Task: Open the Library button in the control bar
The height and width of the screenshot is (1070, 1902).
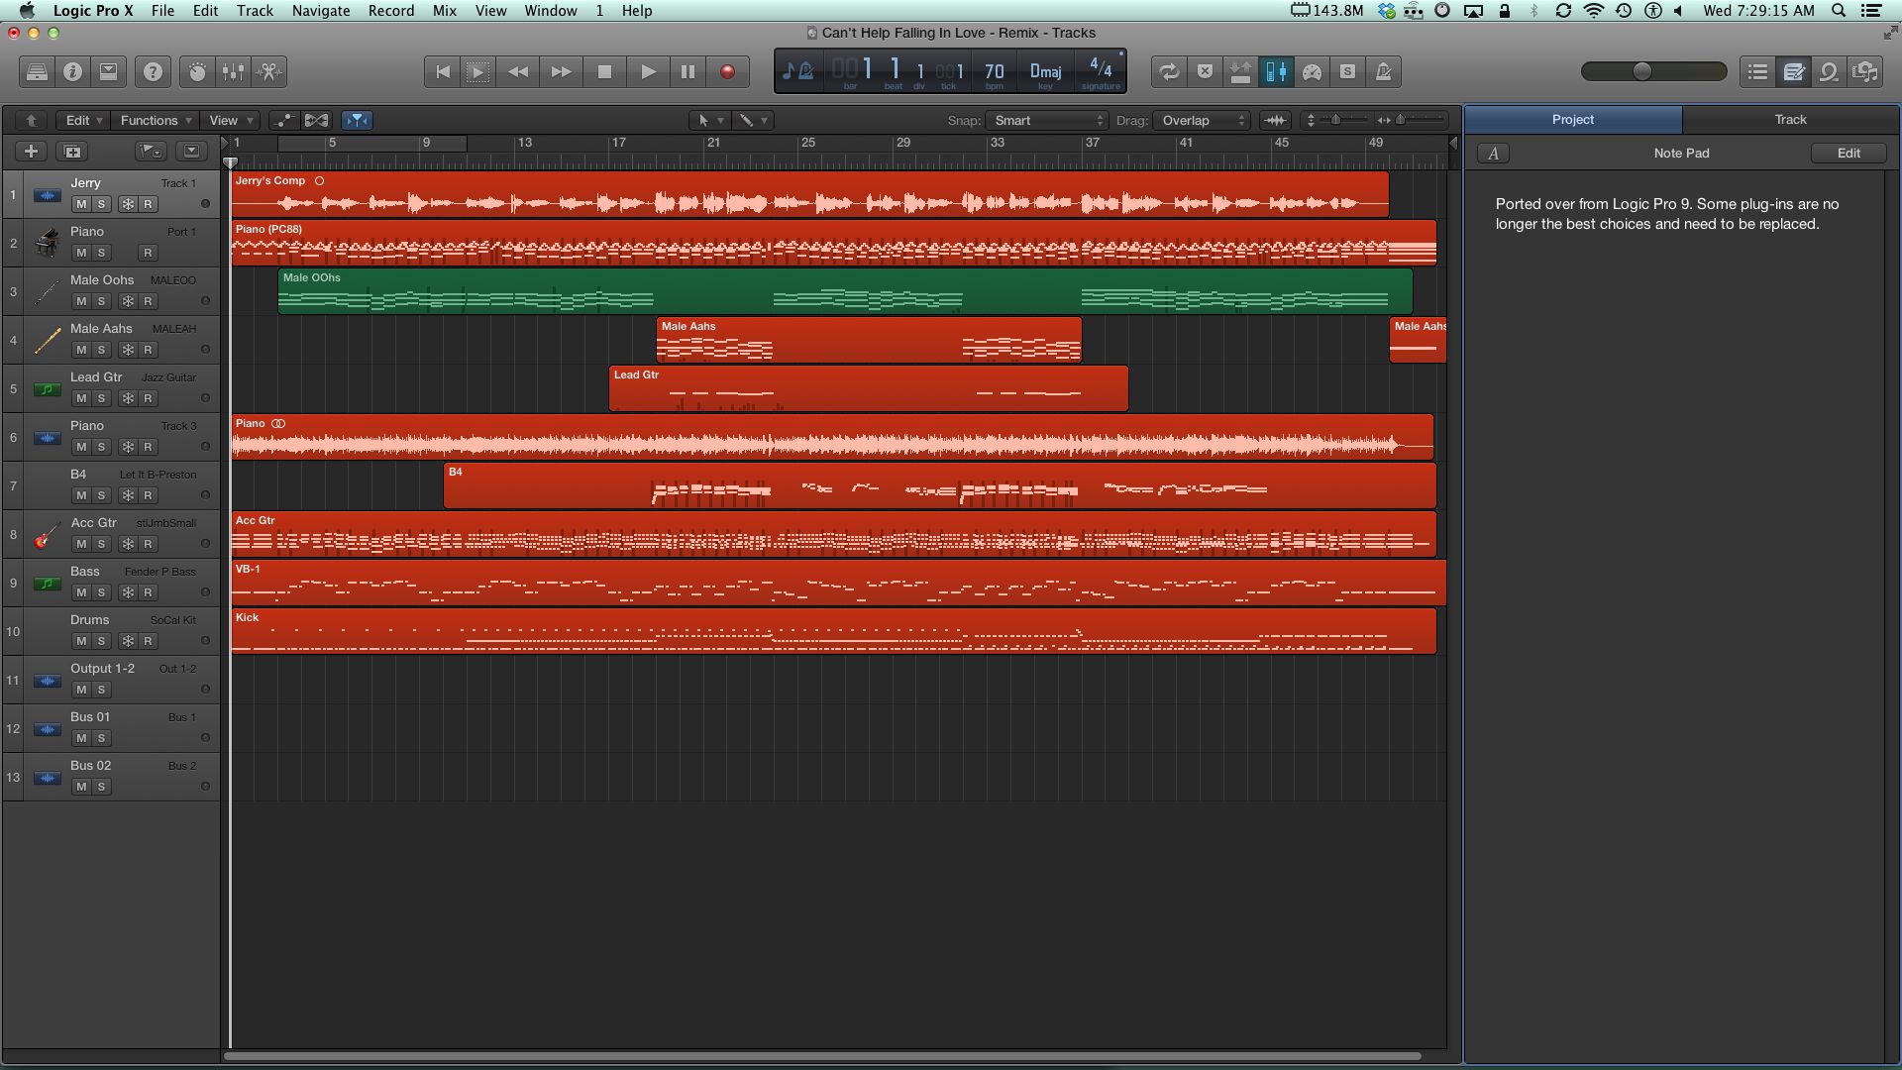Action: coord(37,71)
